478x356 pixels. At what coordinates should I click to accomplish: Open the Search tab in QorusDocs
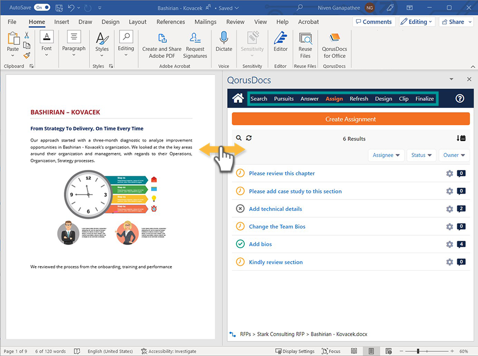pos(258,99)
